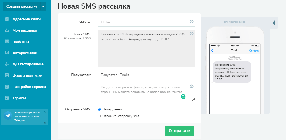This screenshot has height=140, width=286.
Task: Click help icon in SMS sender field
Action: click(x=192, y=22)
